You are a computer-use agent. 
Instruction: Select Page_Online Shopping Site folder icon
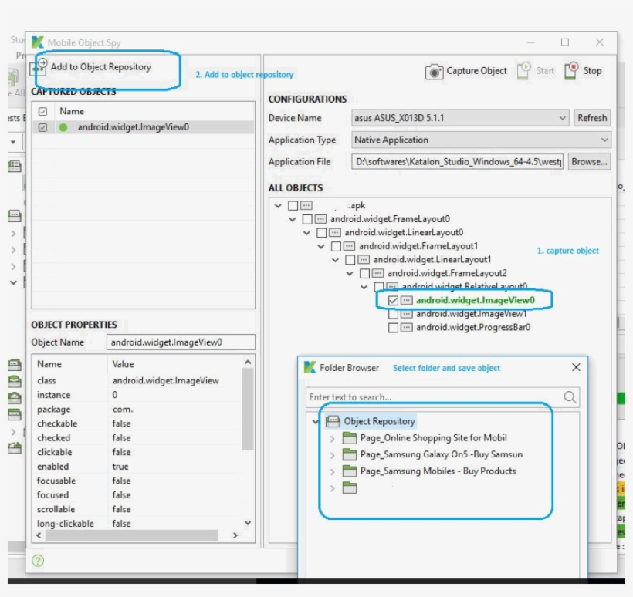coord(350,438)
